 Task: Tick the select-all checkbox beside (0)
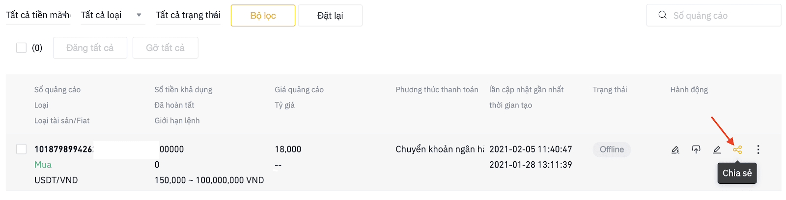click(x=21, y=48)
